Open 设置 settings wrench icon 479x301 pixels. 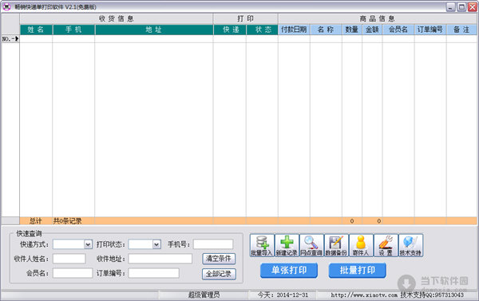(386, 245)
